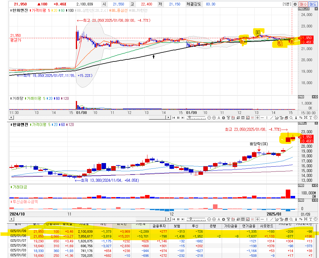Image resolution: width=319 pixels, height=258 pixels.
Task: Toggle L button on the 거래량 volume pane
Action: (x=300, y=97)
